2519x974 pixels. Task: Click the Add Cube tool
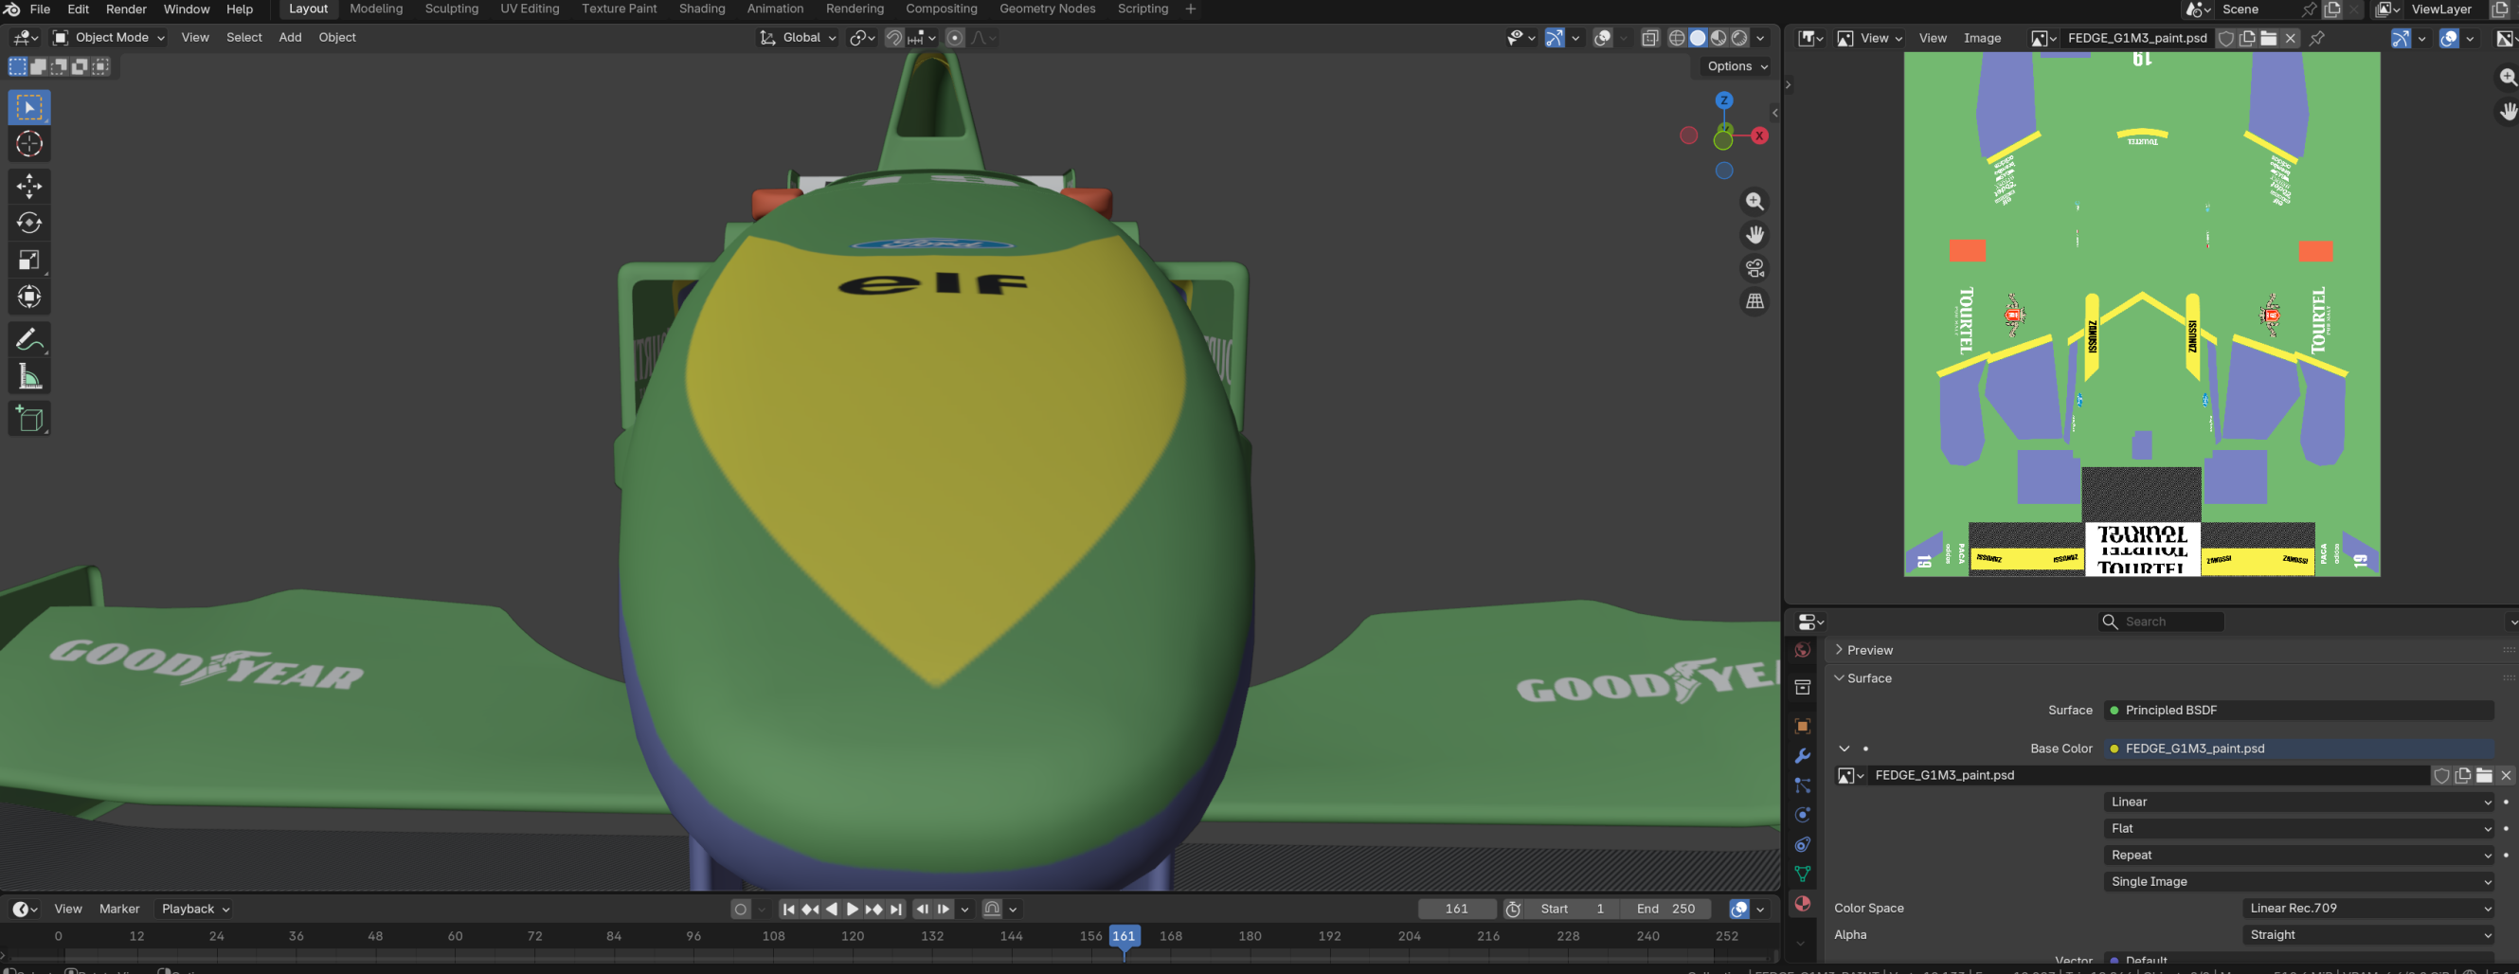[29, 419]
